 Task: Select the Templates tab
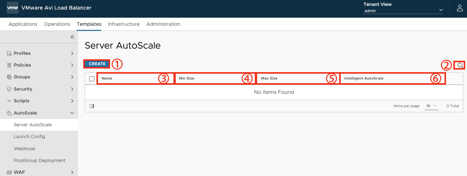[x=89, y=24]
